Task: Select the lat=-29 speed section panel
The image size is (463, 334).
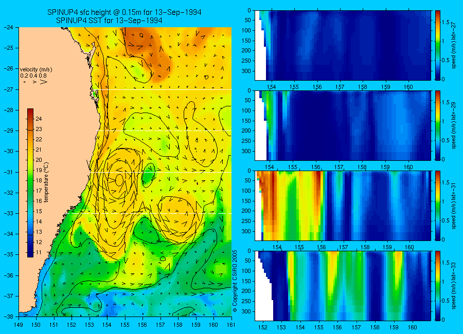Action: 343,125
